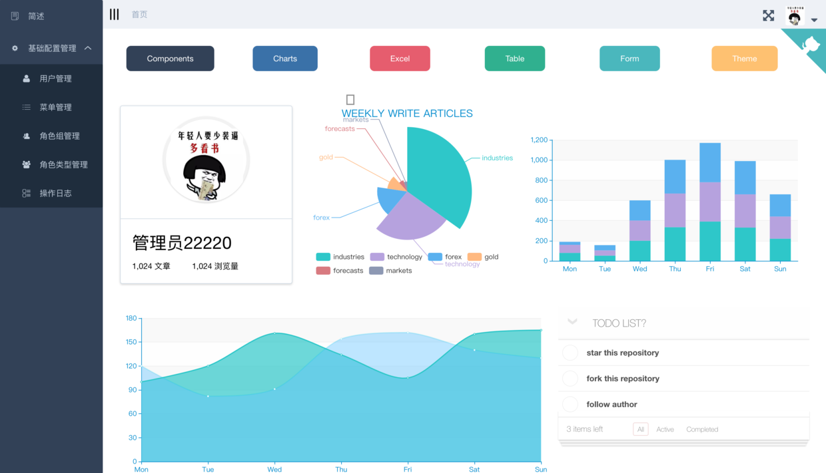
Task: Click the 菜单管理 list icon
Action: click(27, 107)
